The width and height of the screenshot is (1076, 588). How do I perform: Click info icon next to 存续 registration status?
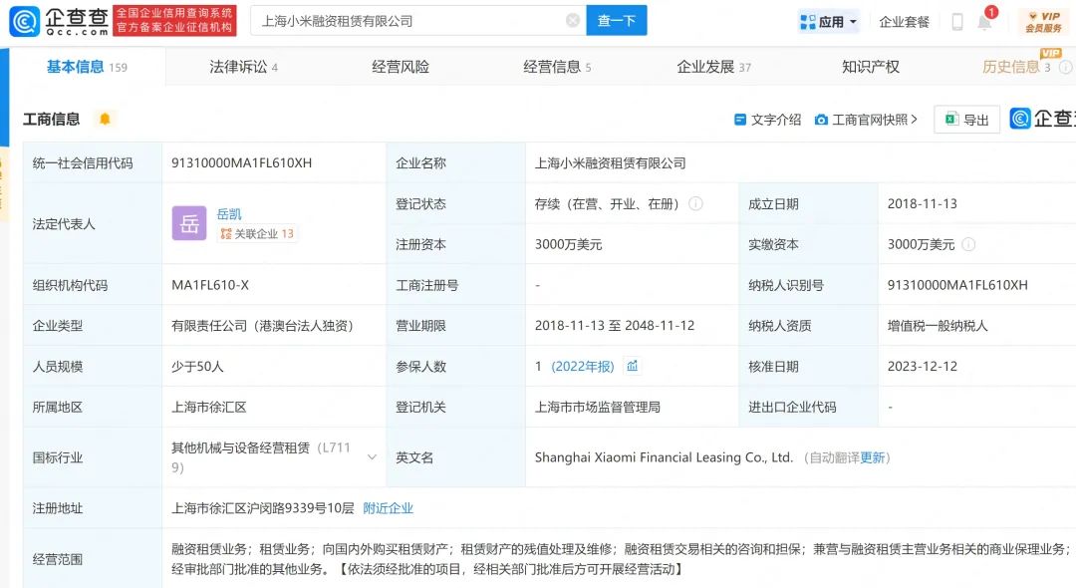click(x=695, y=204)
